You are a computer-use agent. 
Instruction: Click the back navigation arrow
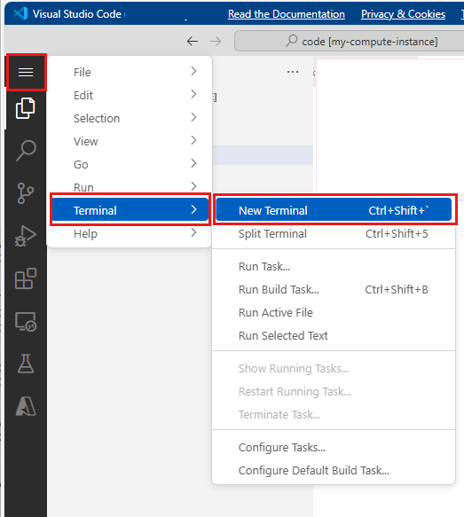(x=193, y=41)
